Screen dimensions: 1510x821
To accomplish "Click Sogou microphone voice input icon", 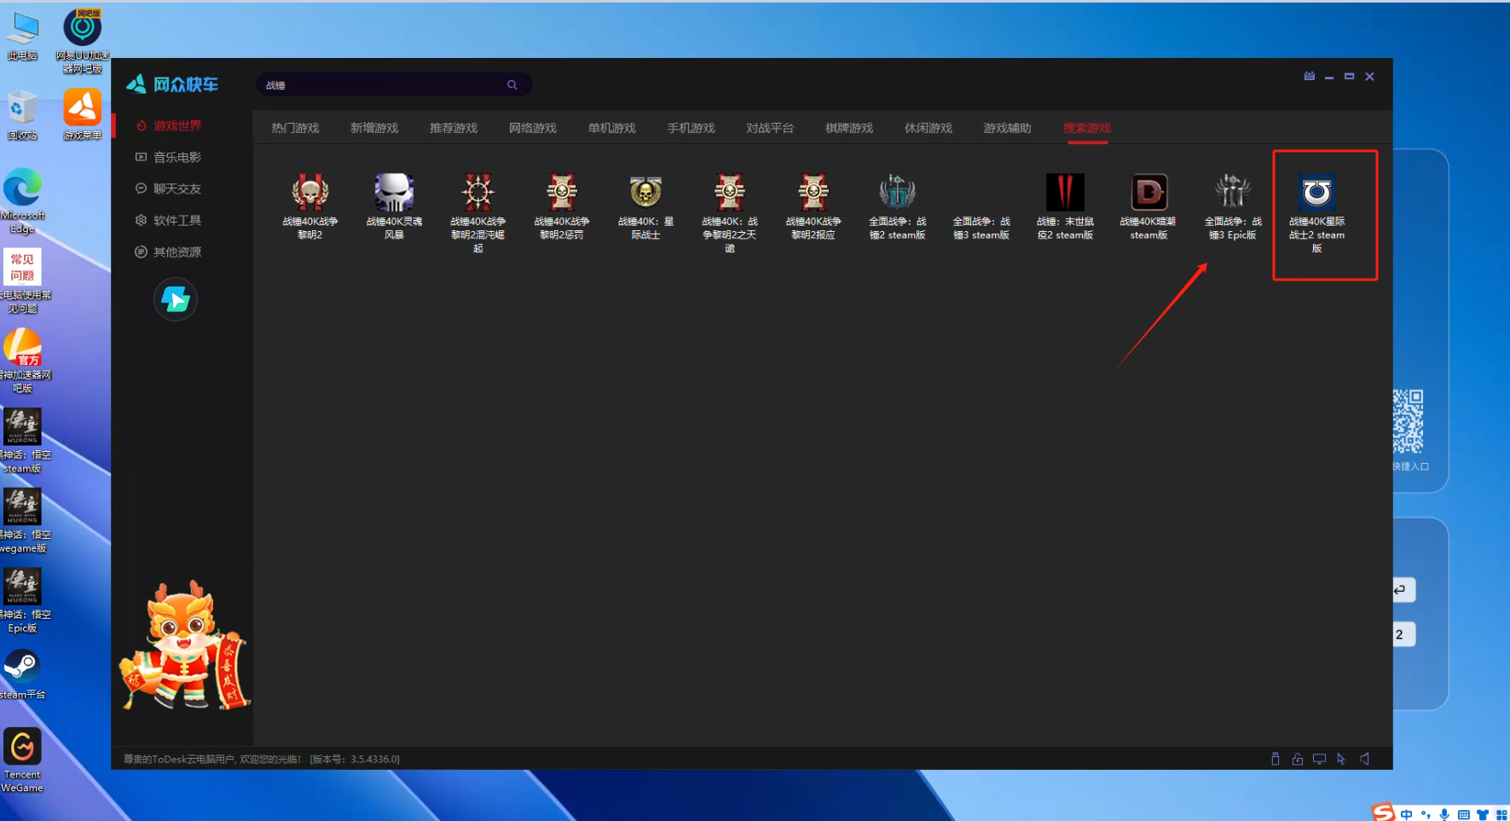I will tap(1444, 814).
